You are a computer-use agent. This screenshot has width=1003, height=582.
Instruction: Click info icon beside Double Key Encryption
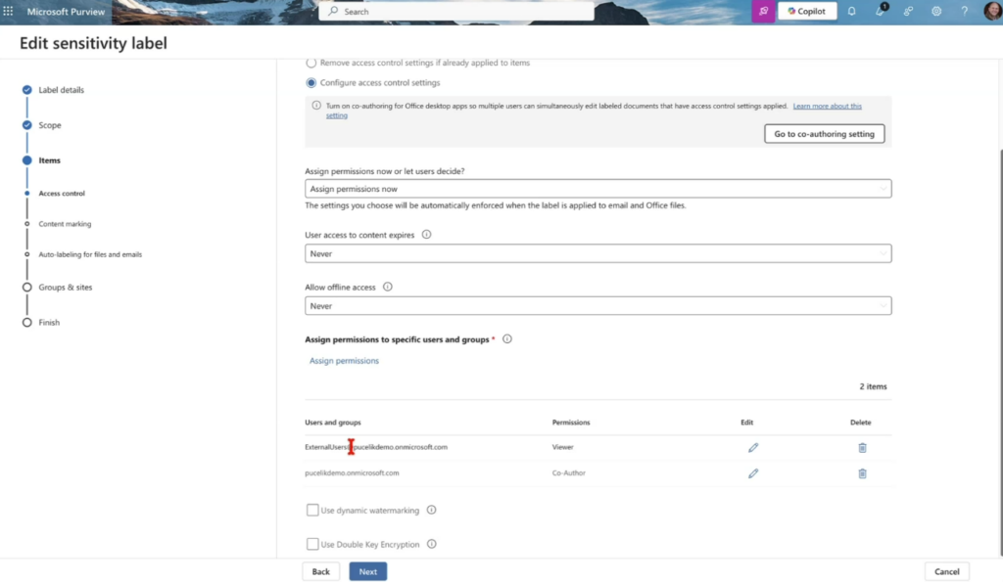point(432,544)
